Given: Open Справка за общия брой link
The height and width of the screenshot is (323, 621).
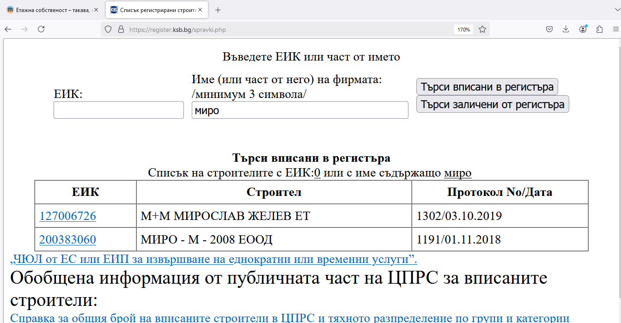Looking at the screenshot, I should point(290,318).
